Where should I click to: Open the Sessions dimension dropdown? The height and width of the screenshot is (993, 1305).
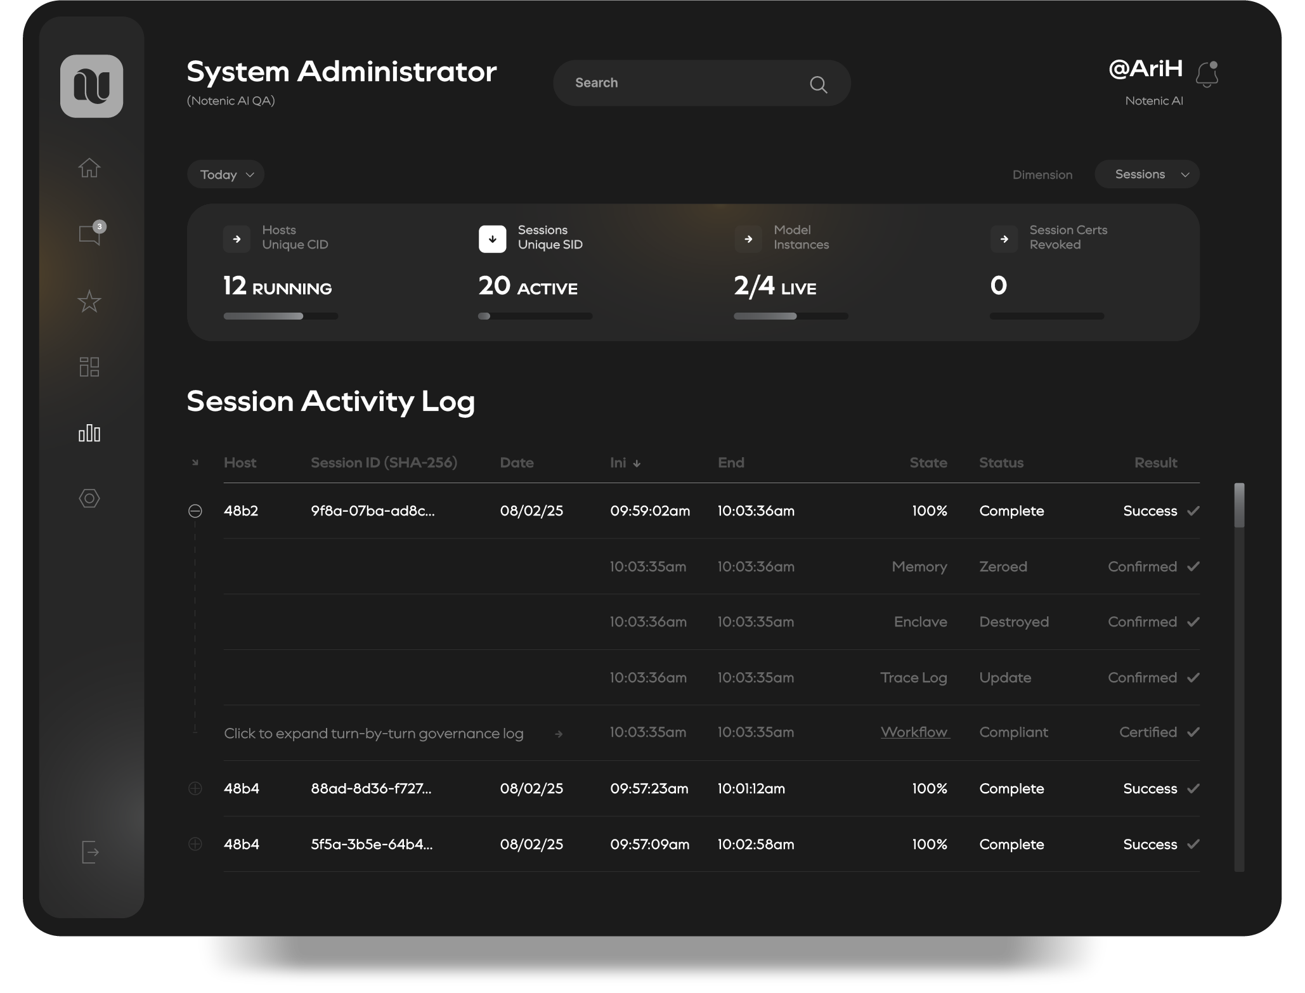(x=1146, y=175)
